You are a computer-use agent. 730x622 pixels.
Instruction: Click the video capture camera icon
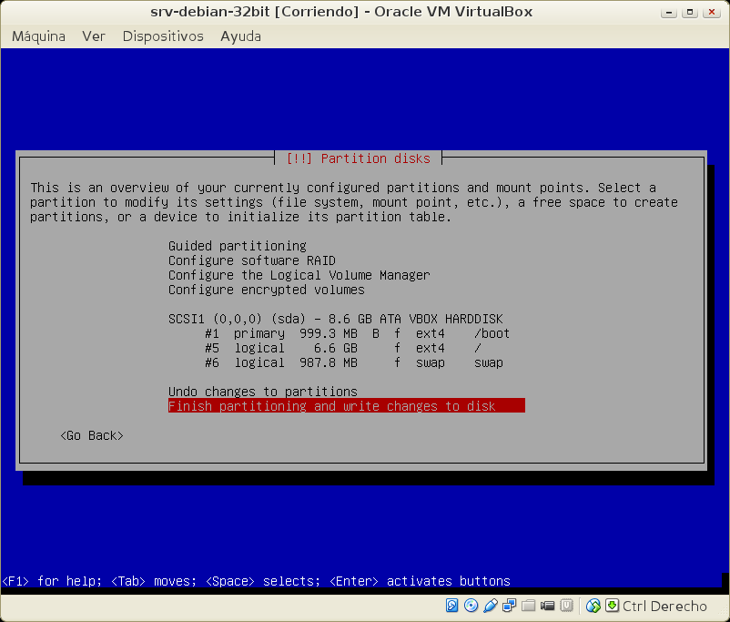[548, 606]
